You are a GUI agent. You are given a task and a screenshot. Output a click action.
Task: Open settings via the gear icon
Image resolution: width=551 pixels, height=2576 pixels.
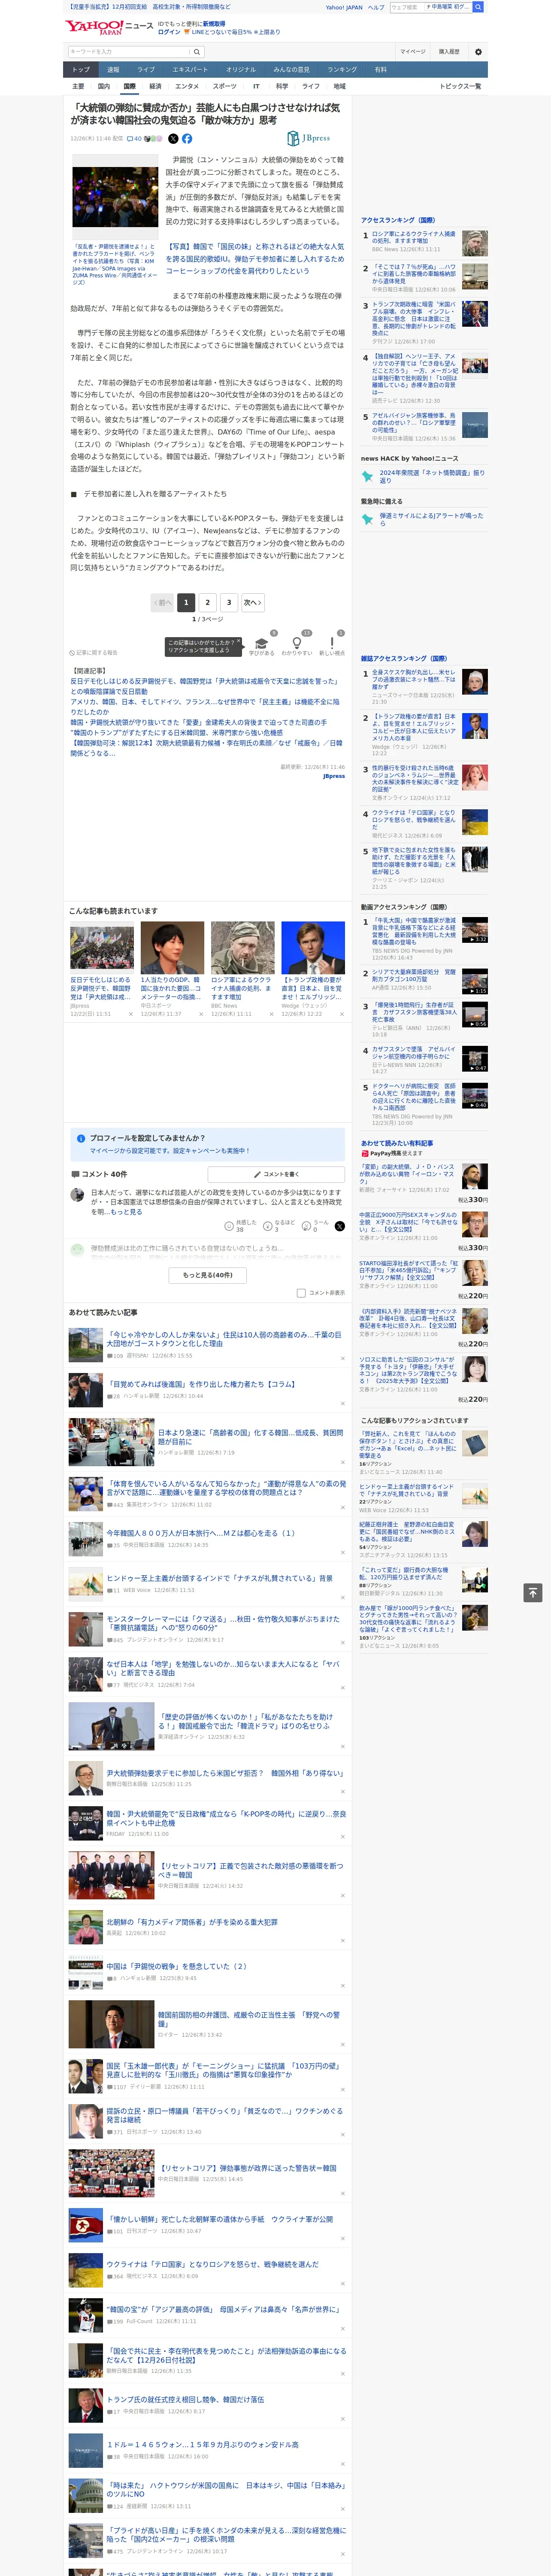coord(478,52)
